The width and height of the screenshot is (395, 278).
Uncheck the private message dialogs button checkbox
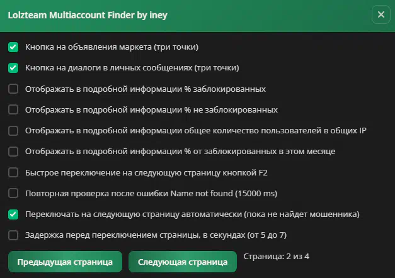[x=13, y=68]
